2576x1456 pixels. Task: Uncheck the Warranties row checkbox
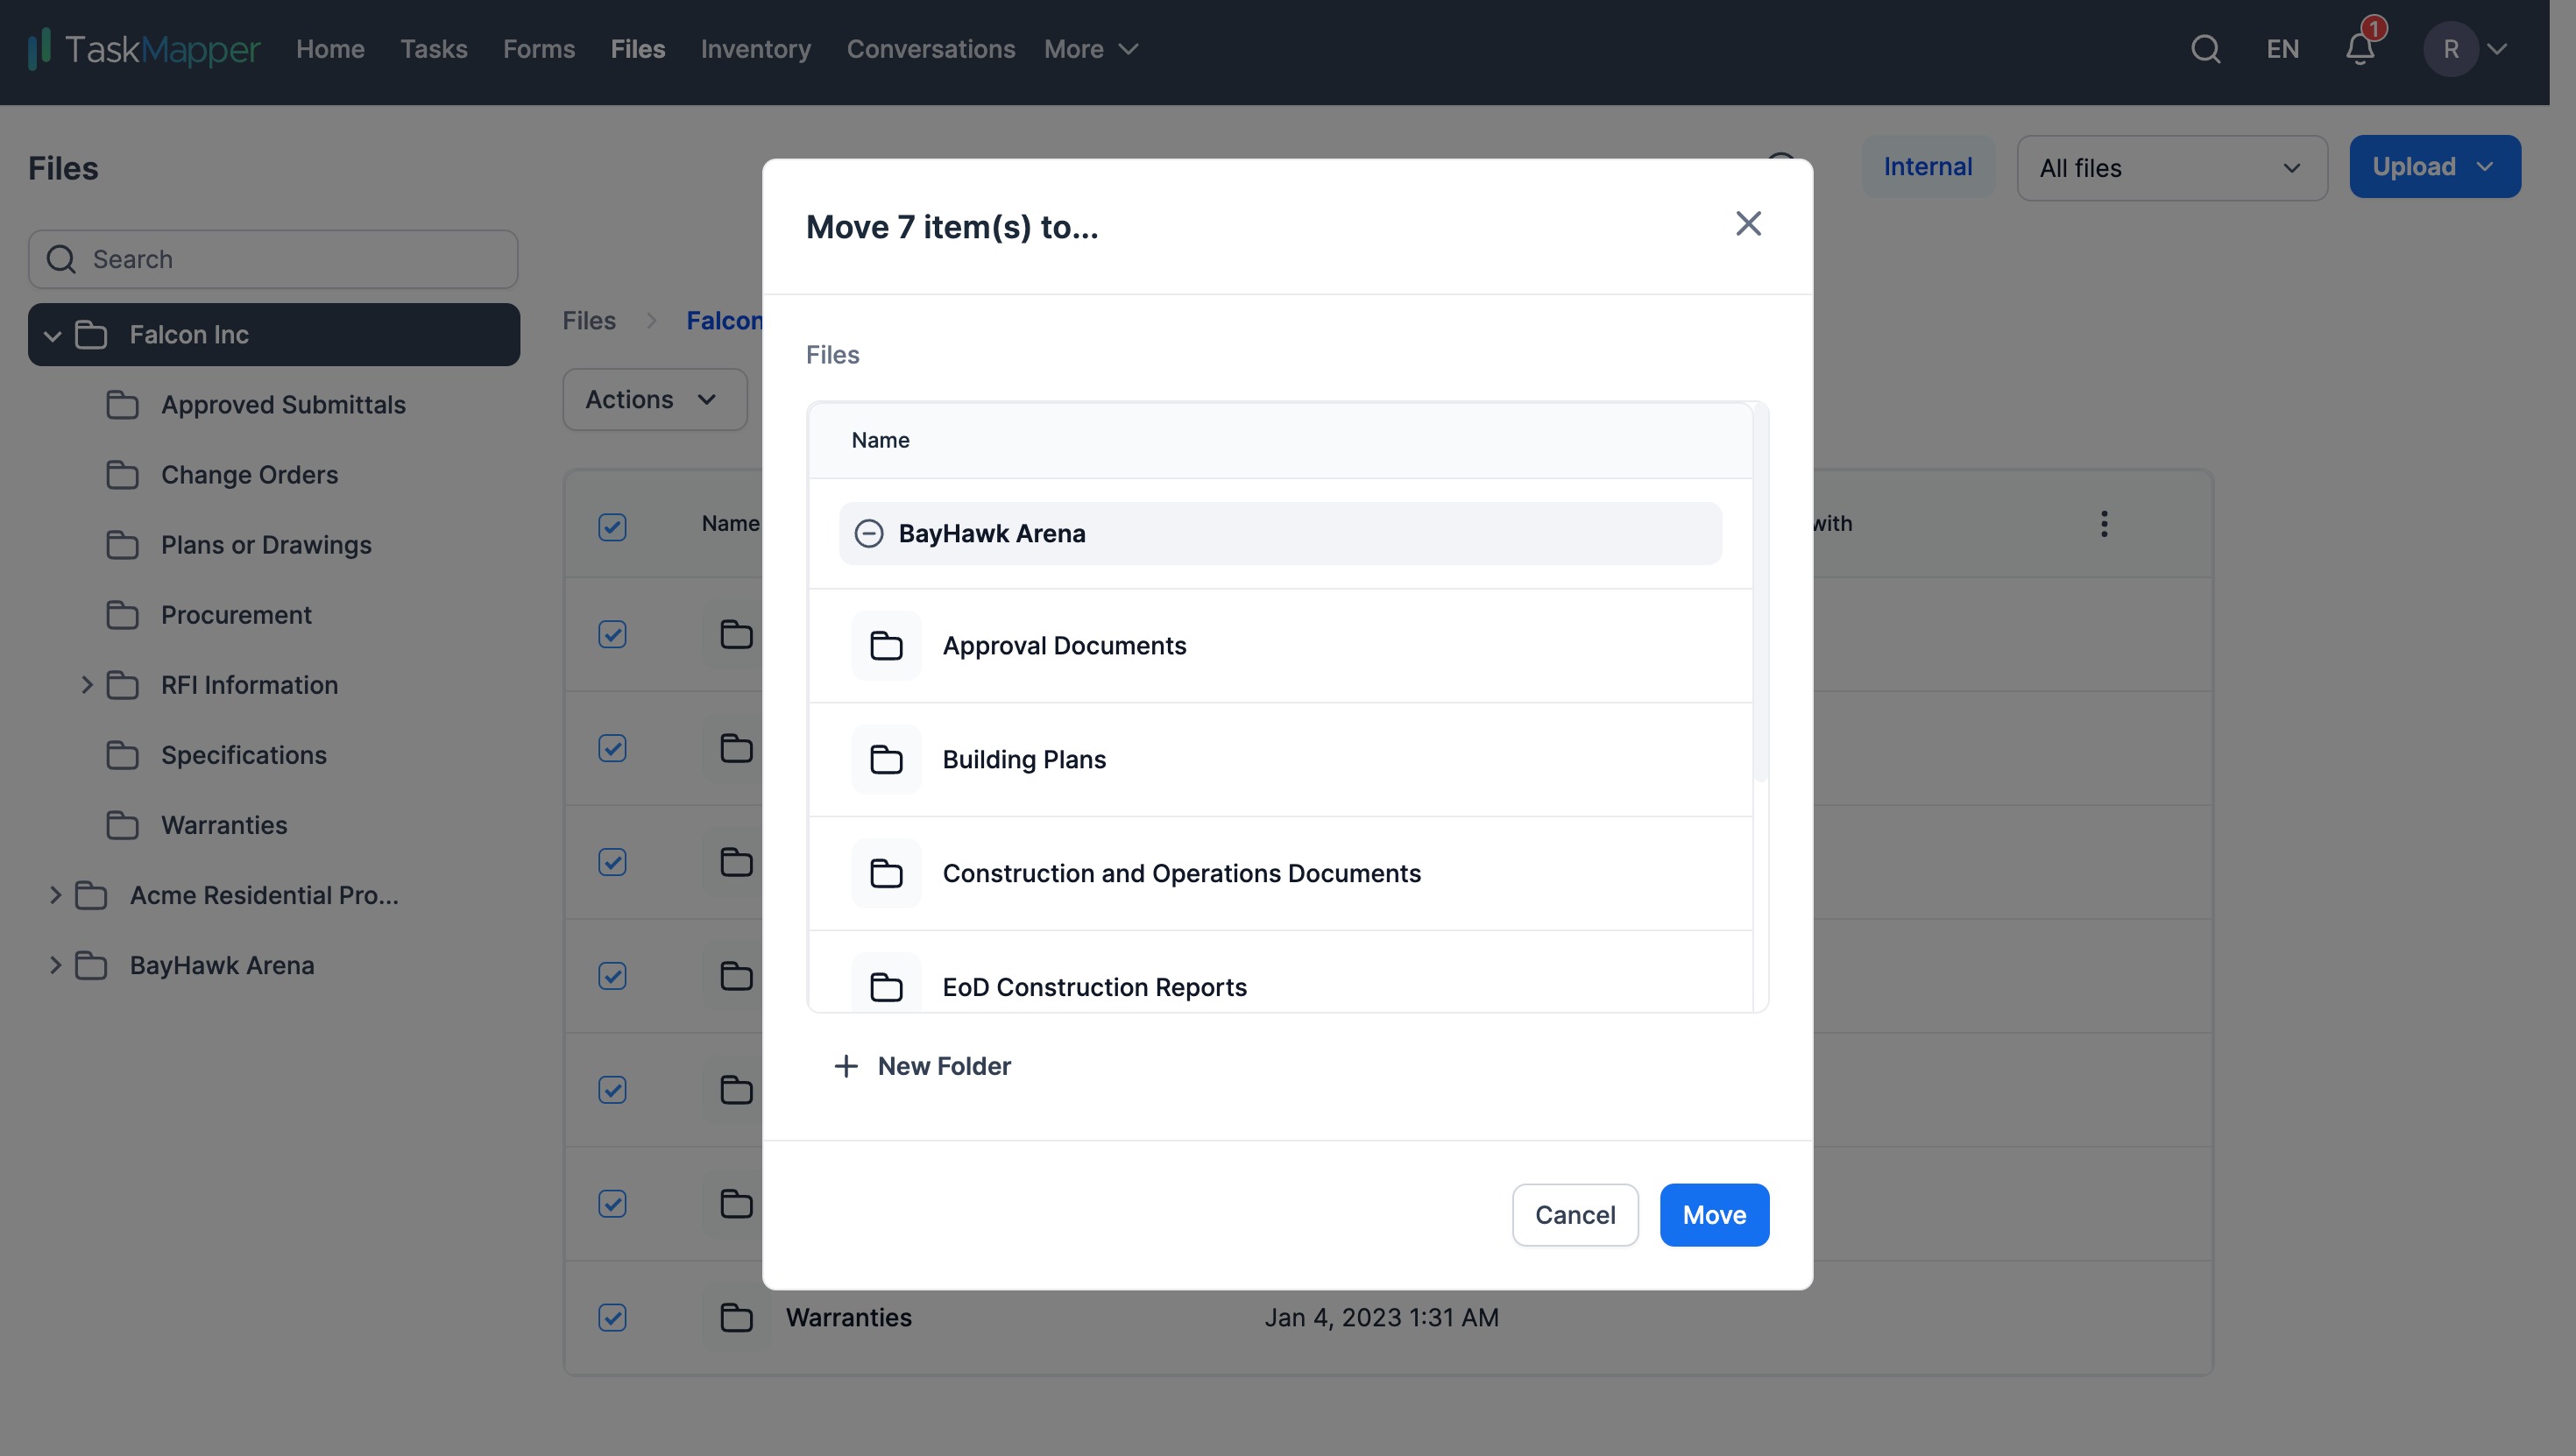[x=612, y=1318]
